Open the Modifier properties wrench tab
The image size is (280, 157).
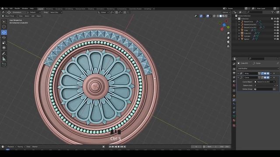tap(234, 100)
